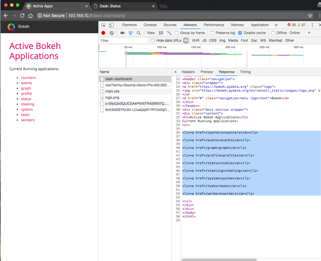Click the capture screenshots camera icon
The image size is (321, 261).
pyautogui.click(x=122, y=33)
